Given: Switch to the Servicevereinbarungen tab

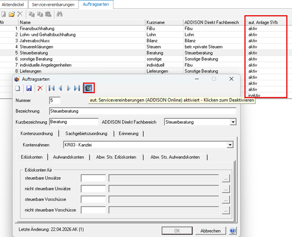Looking at the screenshot, I should click(x=53, y=4).
